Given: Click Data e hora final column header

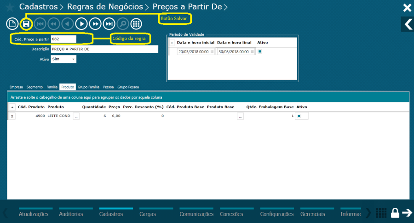Looking at the screenshot, I should pyautogui.click(x=234, y=42).
